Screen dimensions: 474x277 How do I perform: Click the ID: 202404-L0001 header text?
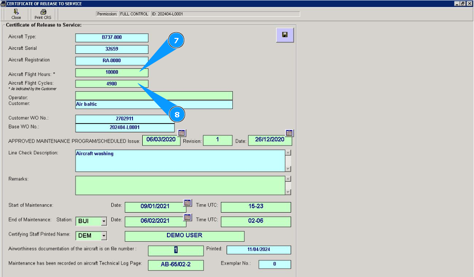pyautogui.click(x=167, y=14)
